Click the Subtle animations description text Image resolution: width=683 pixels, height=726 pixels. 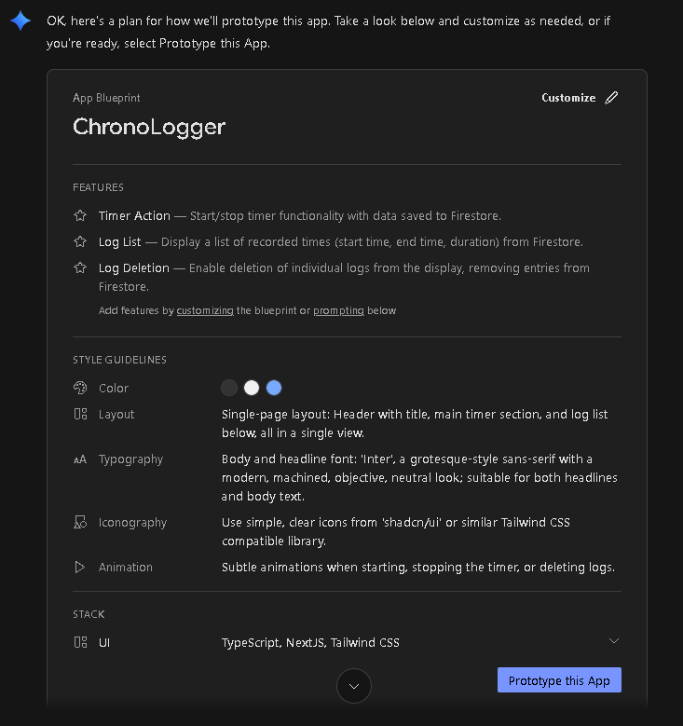(418, 568)
